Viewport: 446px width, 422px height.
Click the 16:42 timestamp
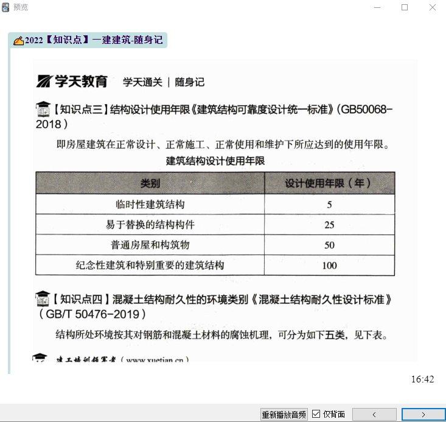422,379
